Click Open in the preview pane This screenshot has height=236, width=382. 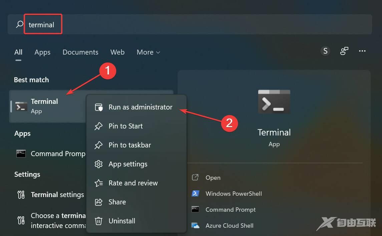coord(213,178)
